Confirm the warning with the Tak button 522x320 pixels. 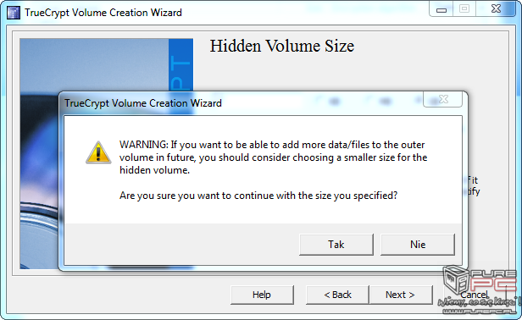[x=336, y=245]
